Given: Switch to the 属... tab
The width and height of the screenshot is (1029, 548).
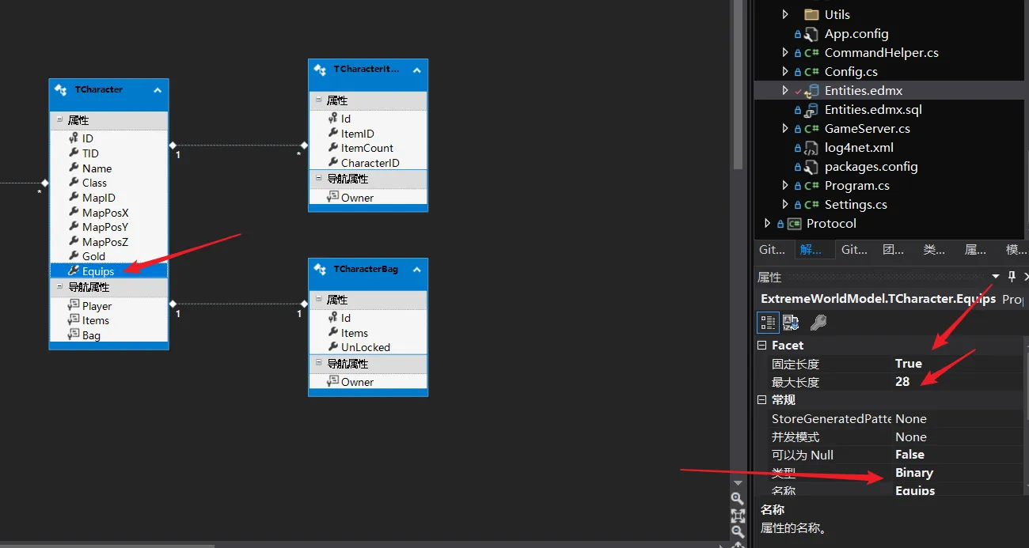Looking at the screenshot, I should (x=975, y=249).
